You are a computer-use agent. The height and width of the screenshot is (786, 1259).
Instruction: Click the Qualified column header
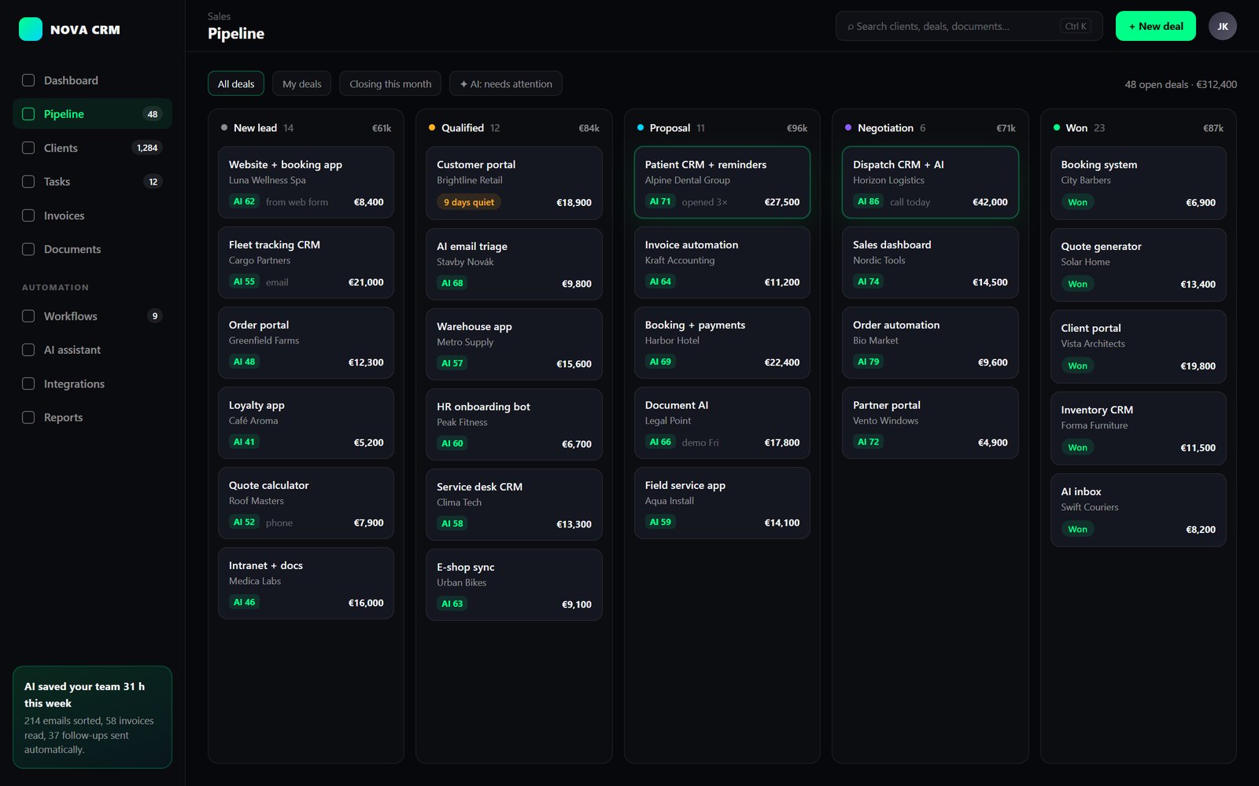coord(514,128)
